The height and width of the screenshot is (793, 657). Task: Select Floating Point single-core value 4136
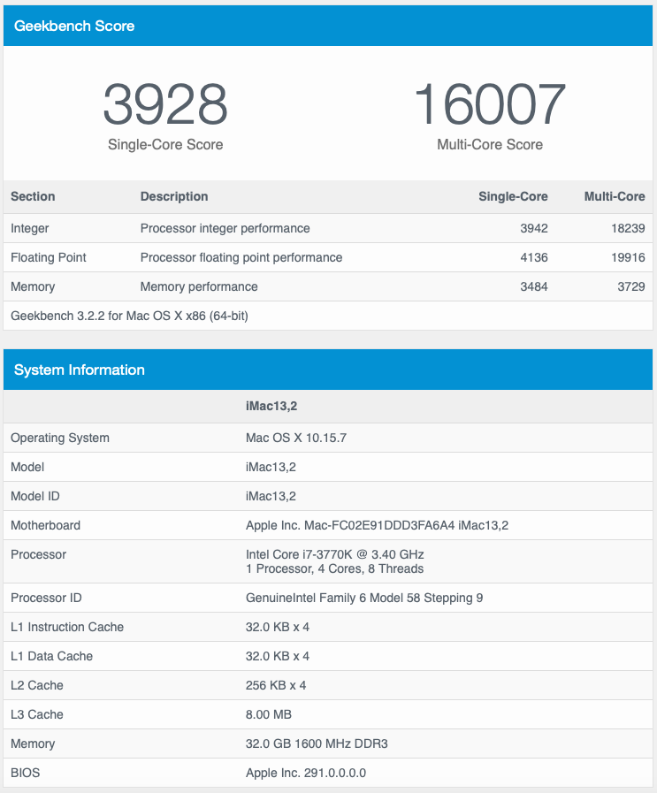point(534,257)
